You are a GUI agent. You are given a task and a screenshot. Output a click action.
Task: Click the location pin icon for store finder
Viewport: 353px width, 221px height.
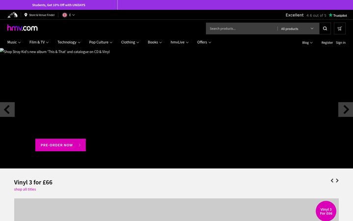(x=26, y=15)
